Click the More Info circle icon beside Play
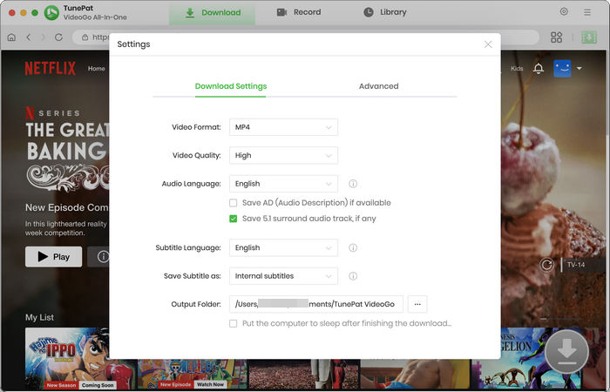Image resolution: width=610 pixels, height=392 pixels. pos(103,257)
